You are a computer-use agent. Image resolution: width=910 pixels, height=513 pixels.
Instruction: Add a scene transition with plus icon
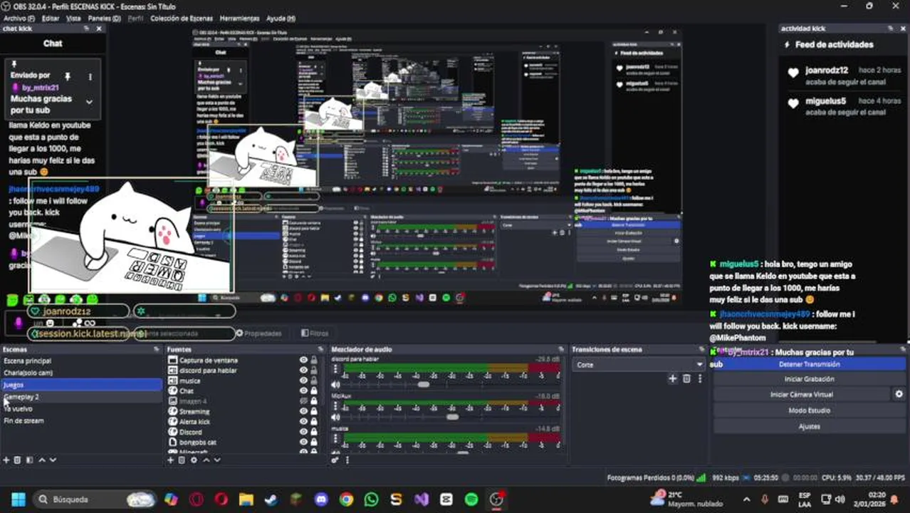pyautogui.click(x=672, y=379)
